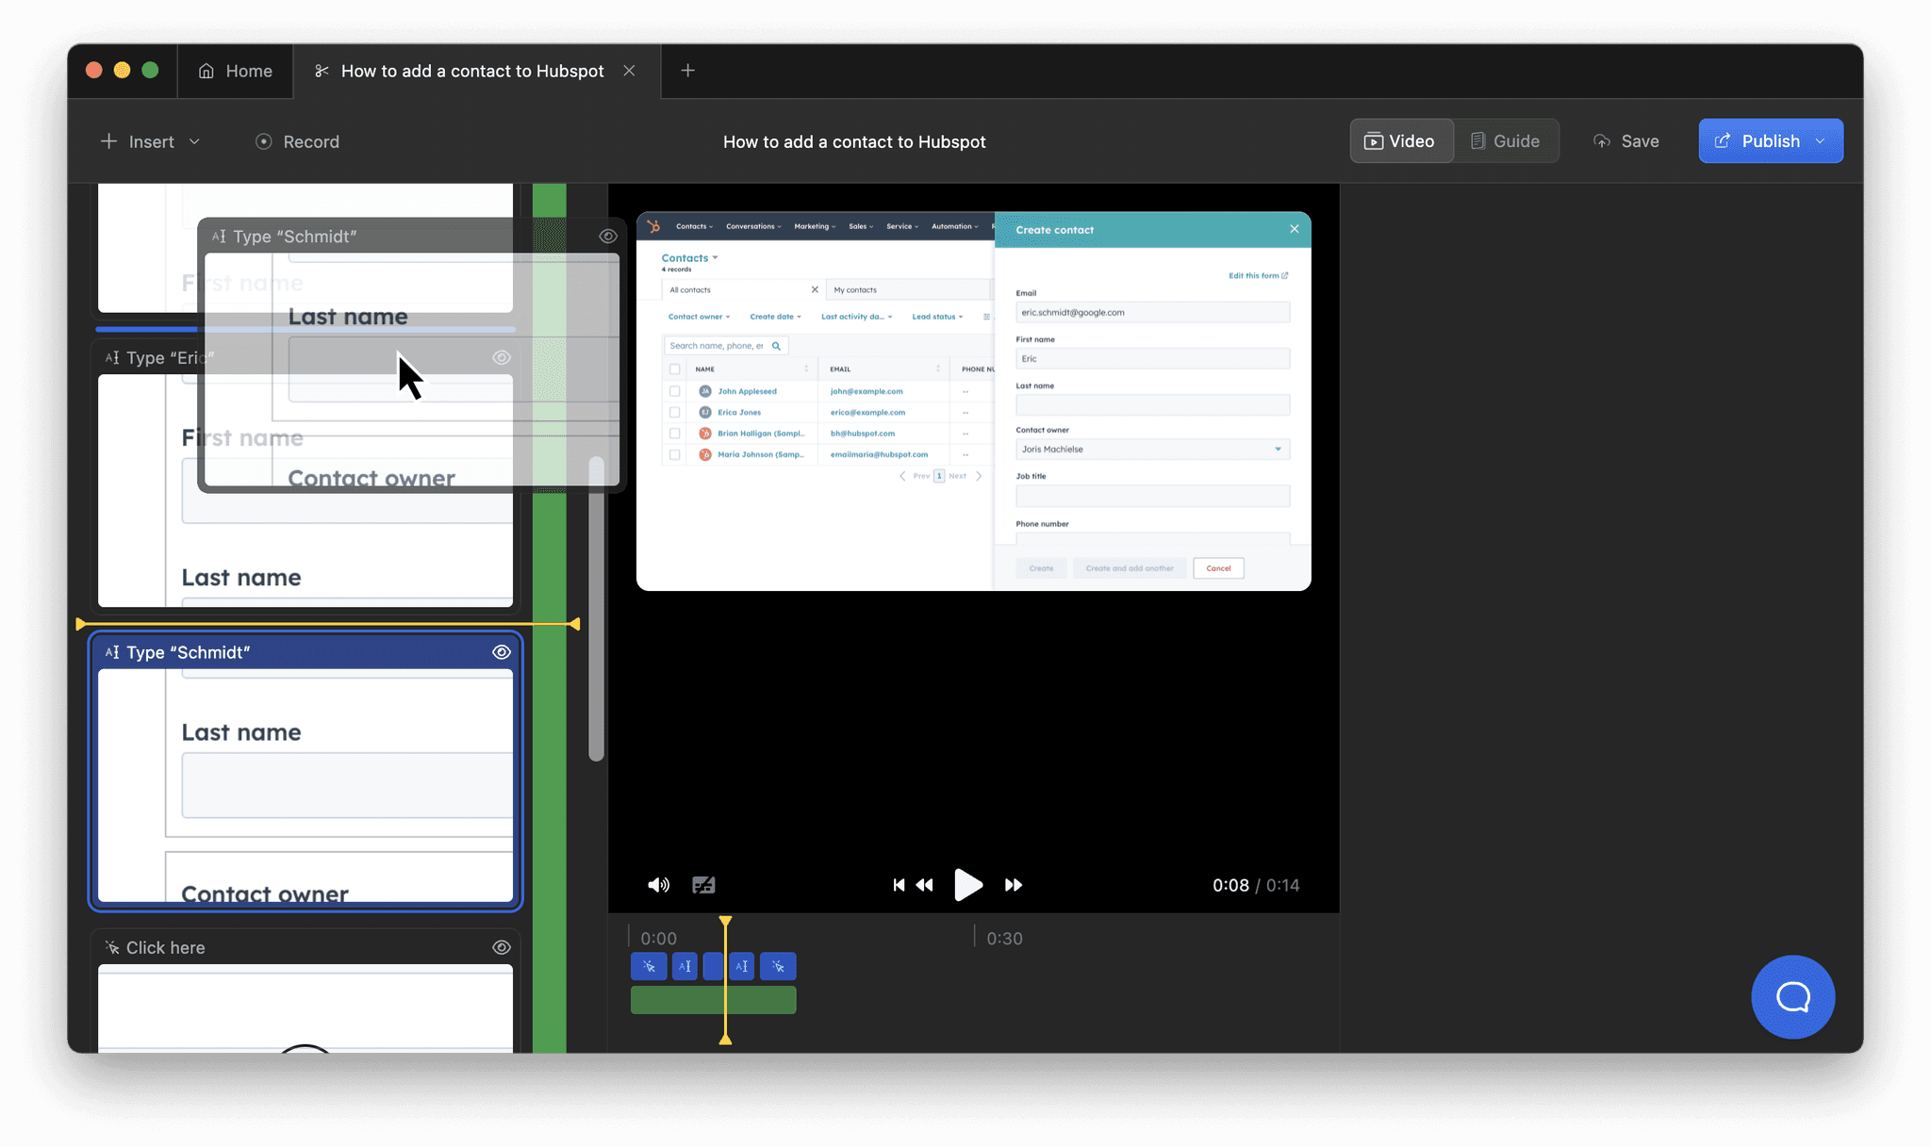Viewport: 1931px width, 1147px height.
Task: Rewind the video
Action: (925, 885)
